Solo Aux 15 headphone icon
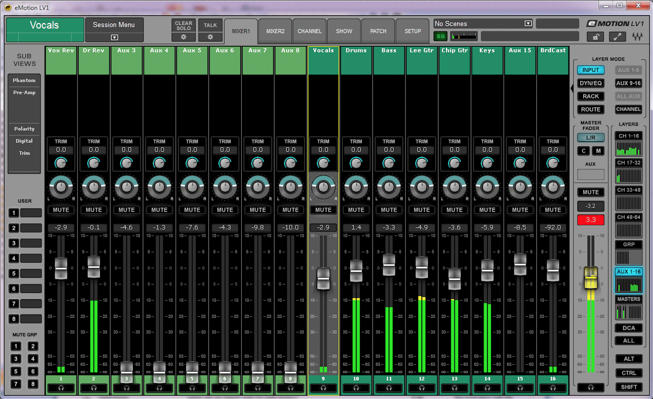Image resolution: width=653 pixels, height=399 pixels. [520, 388]
